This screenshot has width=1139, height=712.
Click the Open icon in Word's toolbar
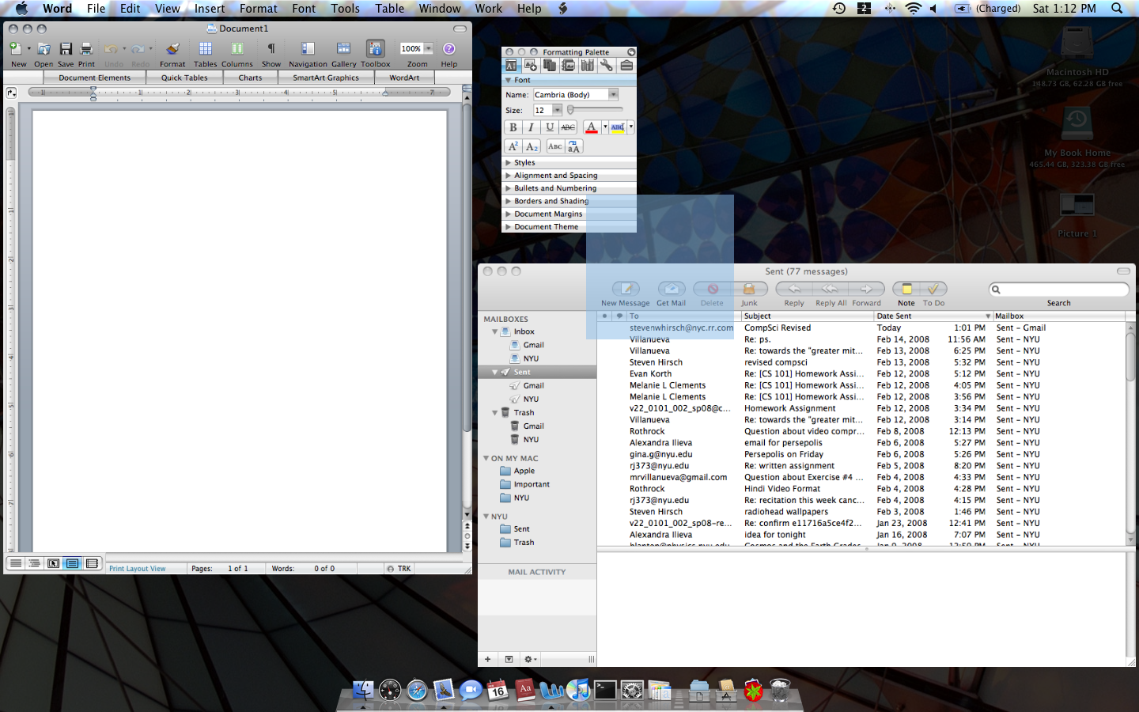44,49
